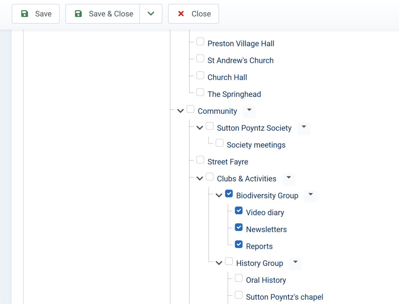Click the Save button with the green disk icon

tap(36, 14)
